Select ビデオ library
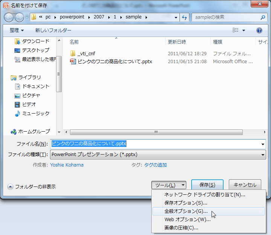271x235 pixels. click(x=25, y=104)
